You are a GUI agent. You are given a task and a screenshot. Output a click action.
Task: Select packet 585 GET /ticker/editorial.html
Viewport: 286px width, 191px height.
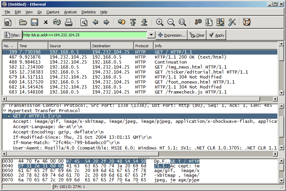(x=140, y=72)
